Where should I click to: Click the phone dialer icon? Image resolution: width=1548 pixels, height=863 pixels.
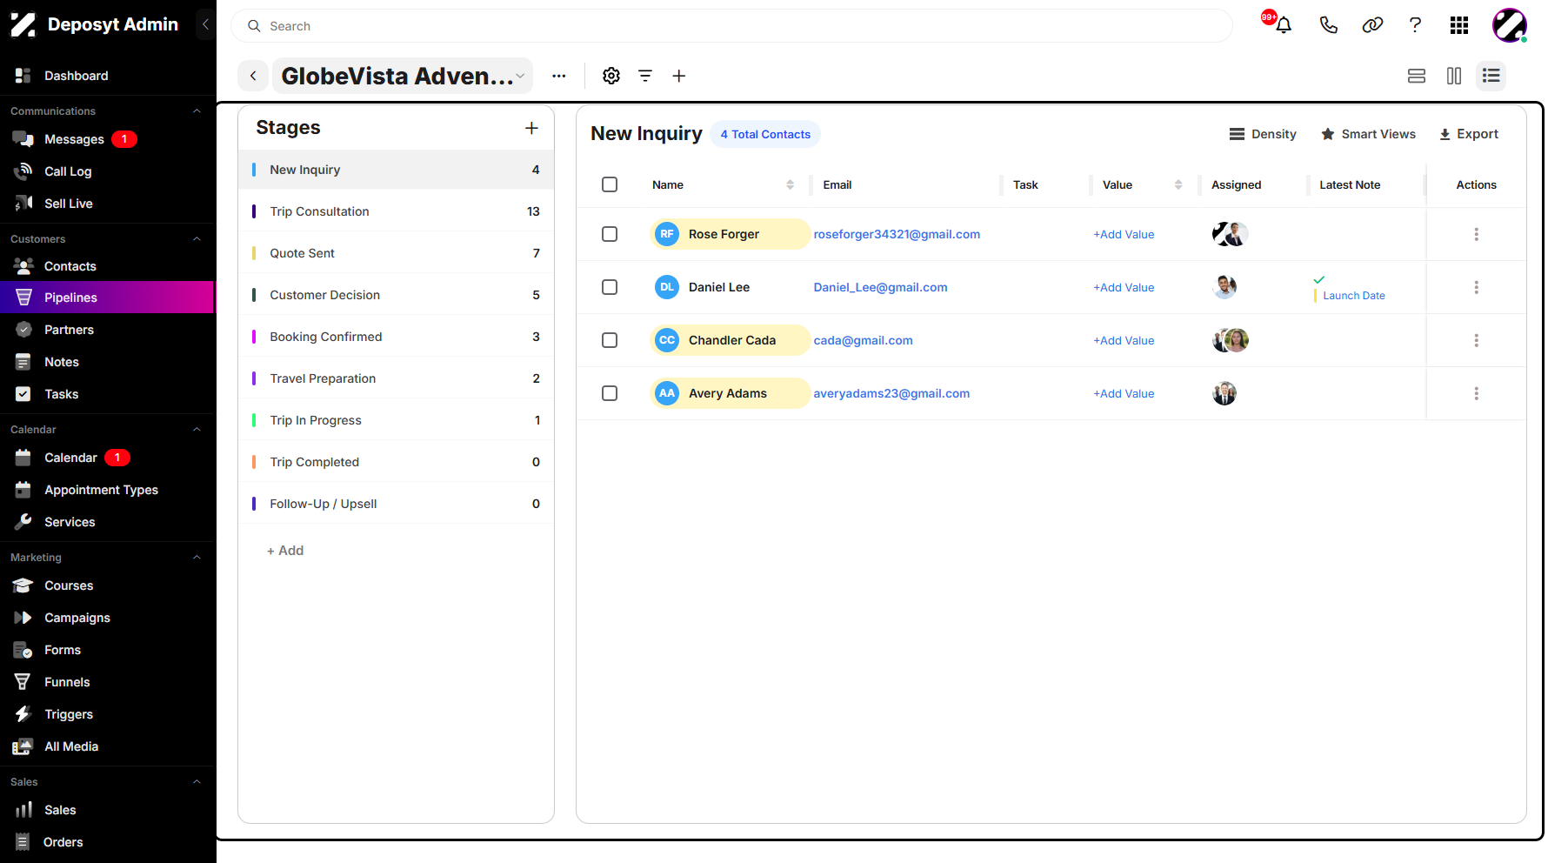click(x=1328, y=25)
